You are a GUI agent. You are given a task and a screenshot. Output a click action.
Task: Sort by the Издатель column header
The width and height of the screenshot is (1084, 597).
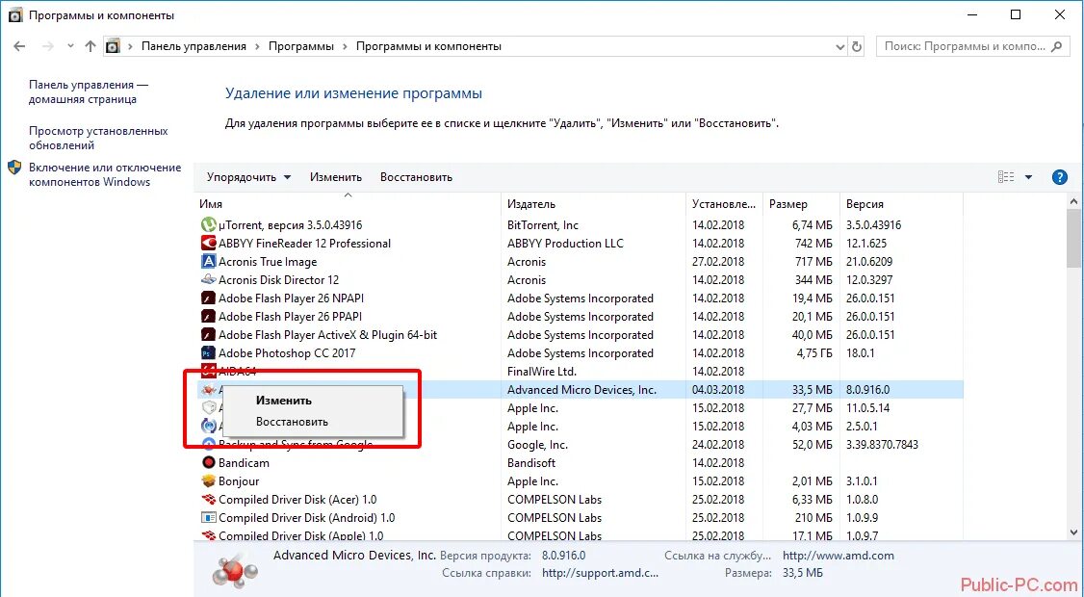pyautogui.click(x=594, y=204)
